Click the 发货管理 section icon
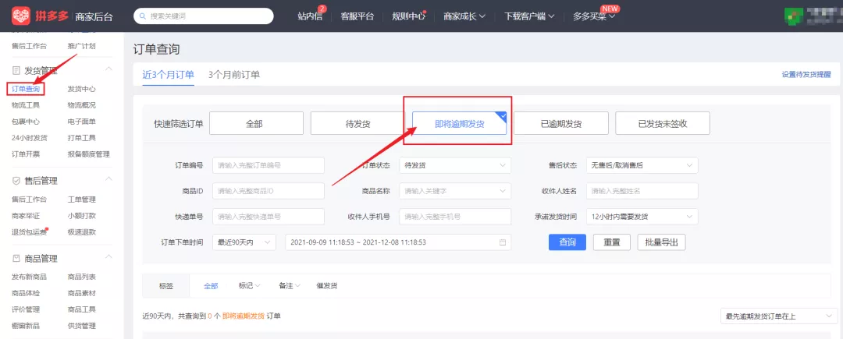The height and width of the screenshot is (339, 843). coord(16,71)
